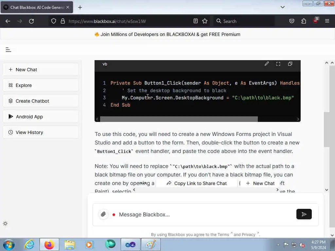Start a New Chat from sidebar
The width and height of the screenshot is (335, 251).
coord(41,70)
